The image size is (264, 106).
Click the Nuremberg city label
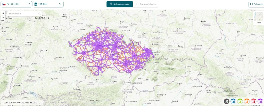[x=60, y=57]
